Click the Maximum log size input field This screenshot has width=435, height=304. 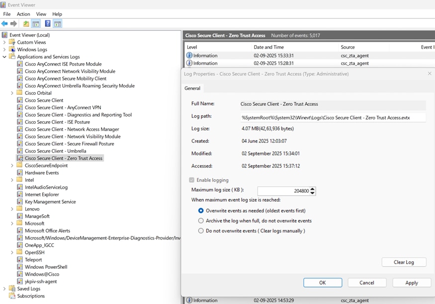tap(283, 191)
